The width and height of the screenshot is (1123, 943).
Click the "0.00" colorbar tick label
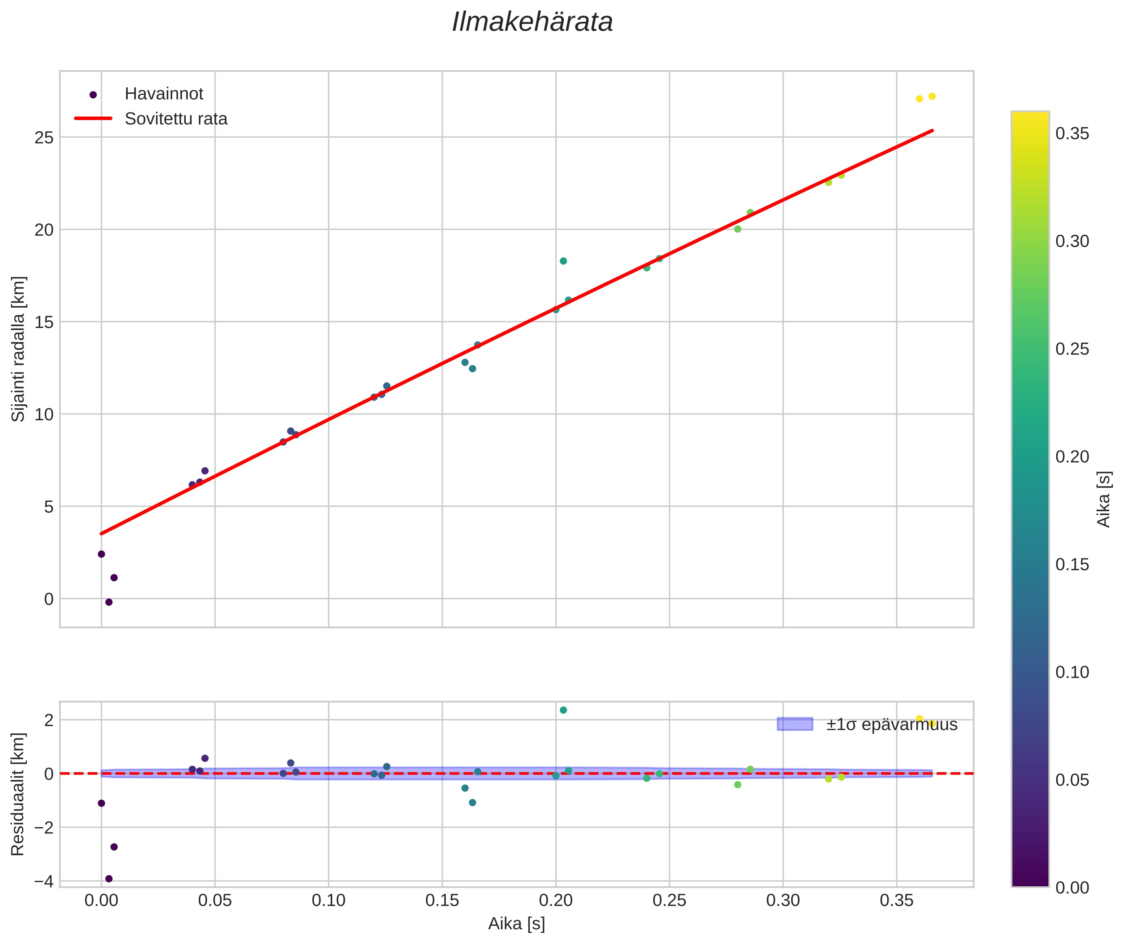[x=1072, y=888]
